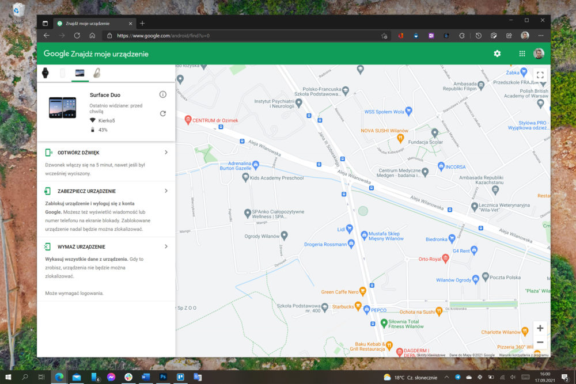This screenshot has width=576, height=384.
Task: Click Starbucks marker on map
Action: tap(358, 306)
